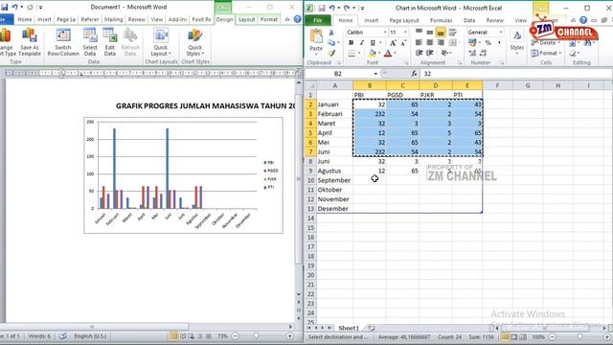Click Increase Decimal icon in Excel
This screenshot has width=613, height=345.
click(x=472, y=53)
